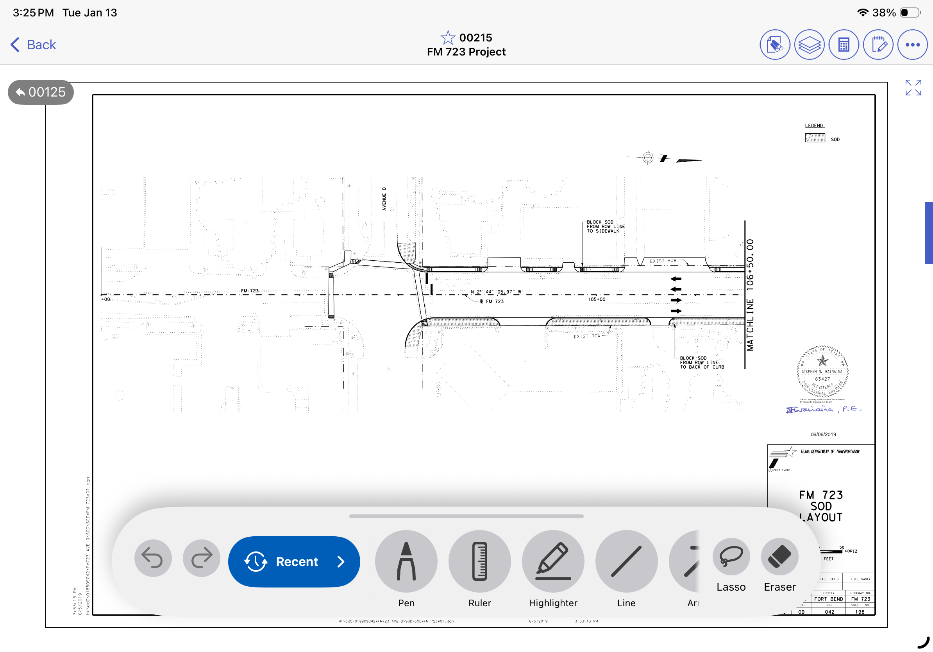Select the Eraser tool
Viewport: 933px width, 652px height.
pyautogui.click(x=780, y=557)
